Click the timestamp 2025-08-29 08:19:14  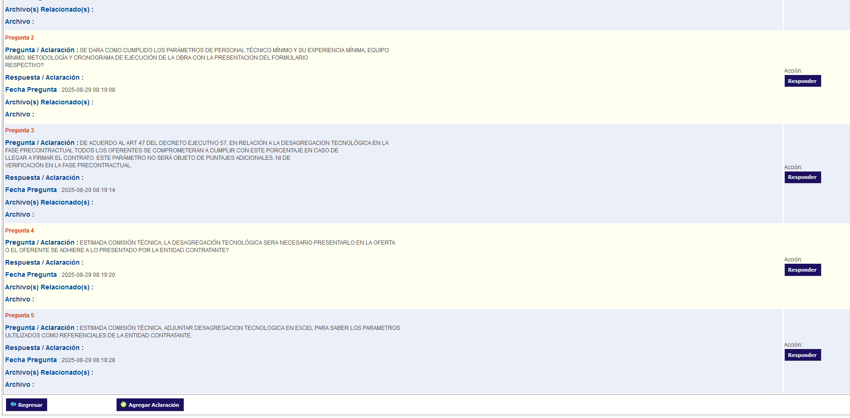(88, 190)
